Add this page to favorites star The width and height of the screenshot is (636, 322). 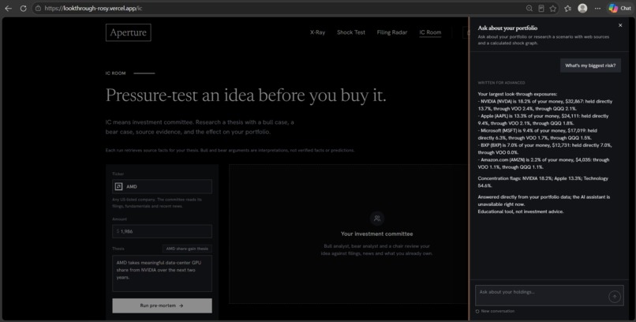(553, 8)
